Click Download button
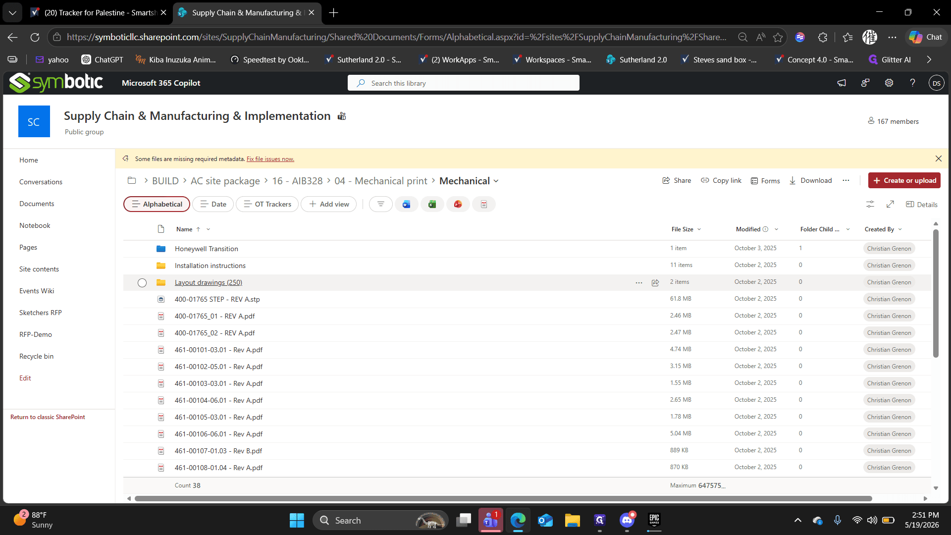Image resolution: width=951 pixels, height=535 pixels. (x=810, y=180)
